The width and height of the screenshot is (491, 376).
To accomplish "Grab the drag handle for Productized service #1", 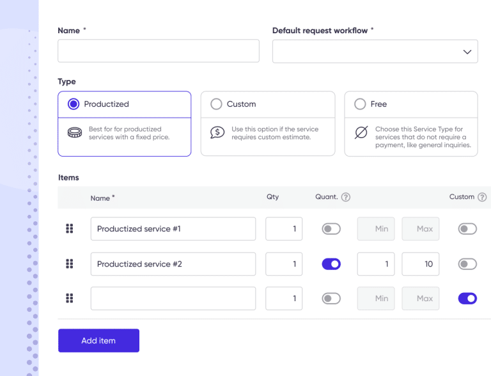I will (x=70, y=229).
